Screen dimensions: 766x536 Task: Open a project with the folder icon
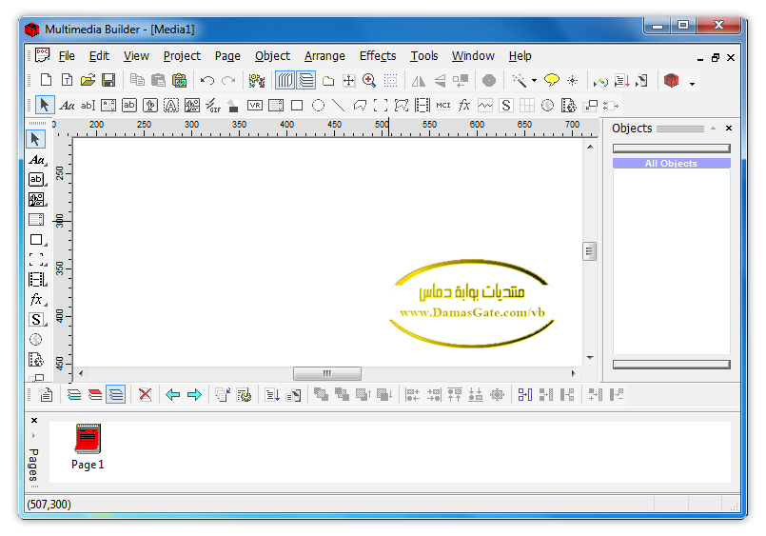click(x=88, y=80)
